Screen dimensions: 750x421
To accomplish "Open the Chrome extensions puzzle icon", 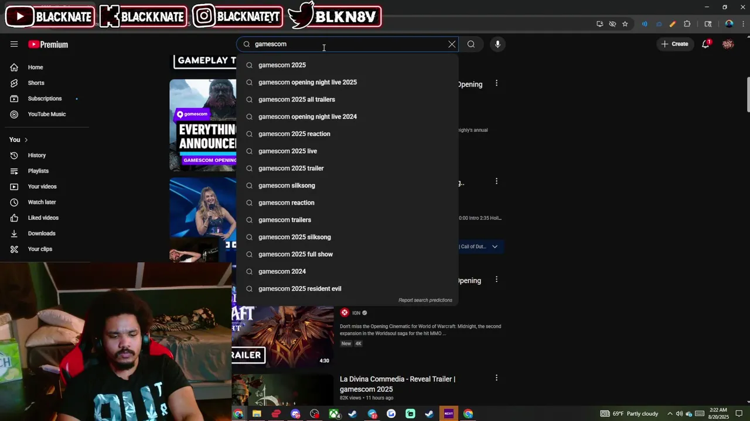I will [687, 24].
